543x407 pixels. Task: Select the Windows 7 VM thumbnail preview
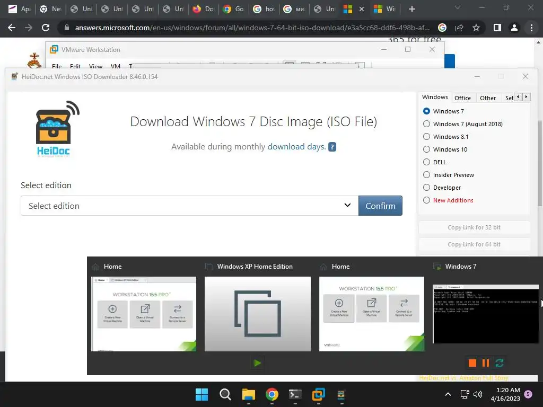tap(486, 314)
